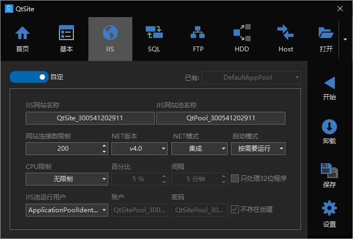The image size is (353, 239).
Task: Toggle the 自定 custom switch
Action: [29, 78]
